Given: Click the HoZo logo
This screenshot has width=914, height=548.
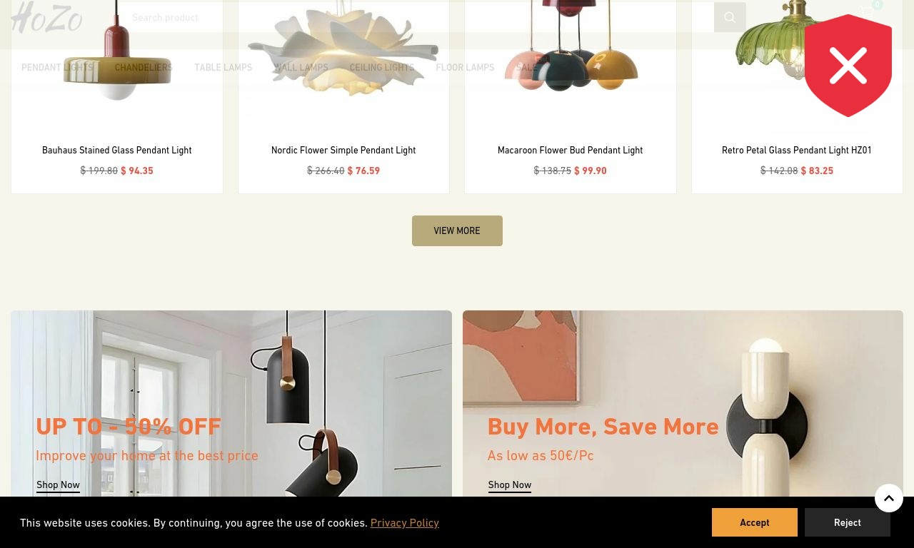Looking at the screenshot, I should pyautogui.click(x=46, y=17).
